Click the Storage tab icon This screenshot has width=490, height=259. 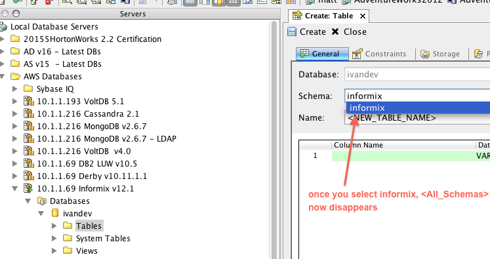click(x=425, y=54)
